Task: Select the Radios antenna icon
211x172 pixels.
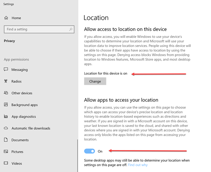Action: pos(6,81)
